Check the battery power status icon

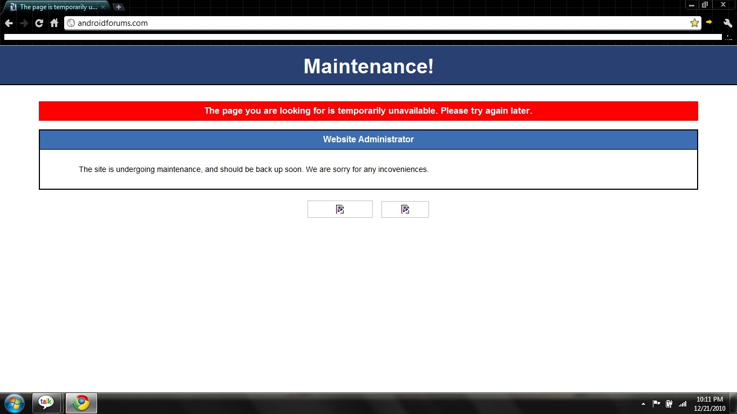[x=670, y=404]
